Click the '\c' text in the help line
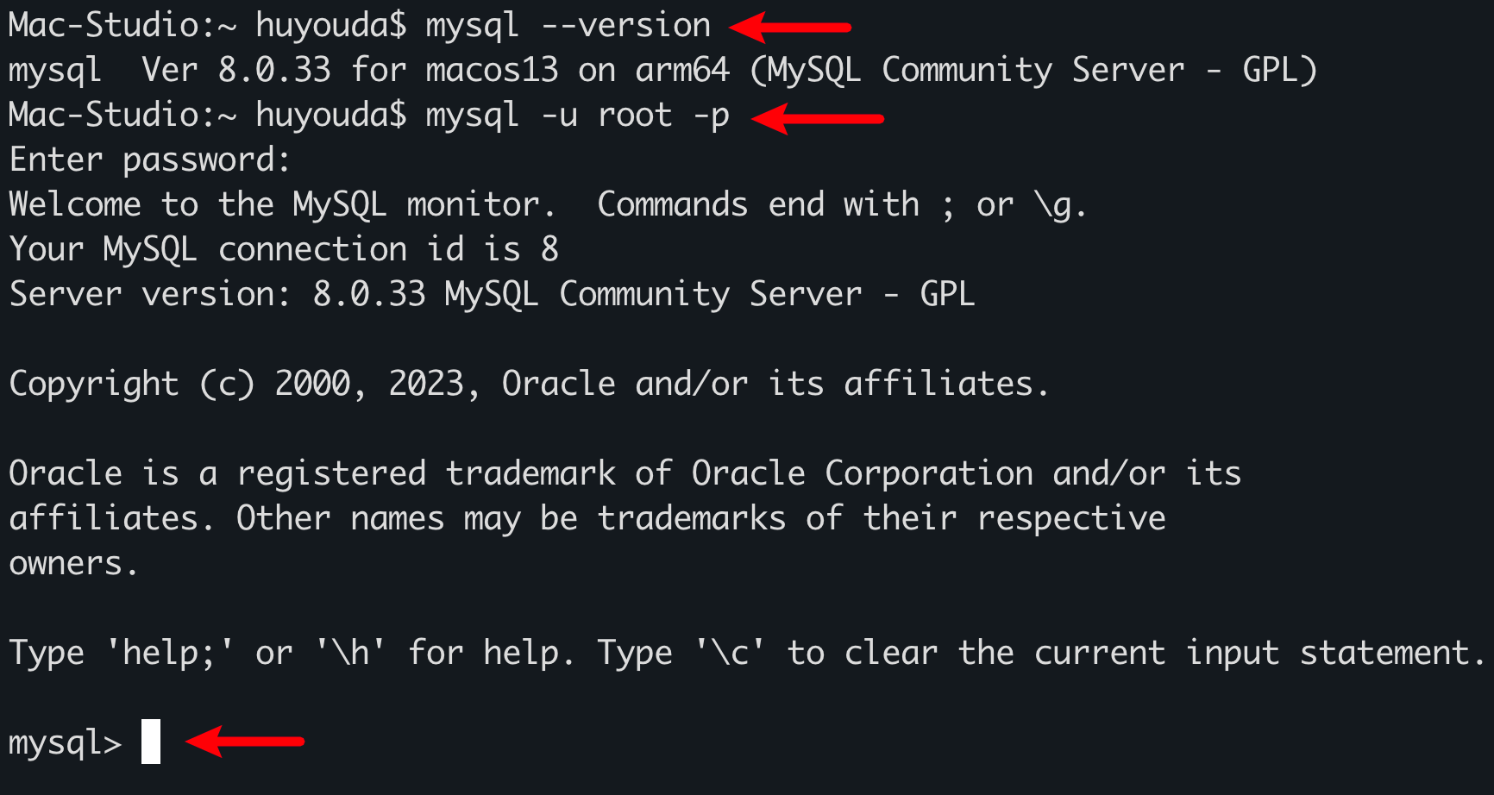1494x795 pixels. click(x=731, y=653)
